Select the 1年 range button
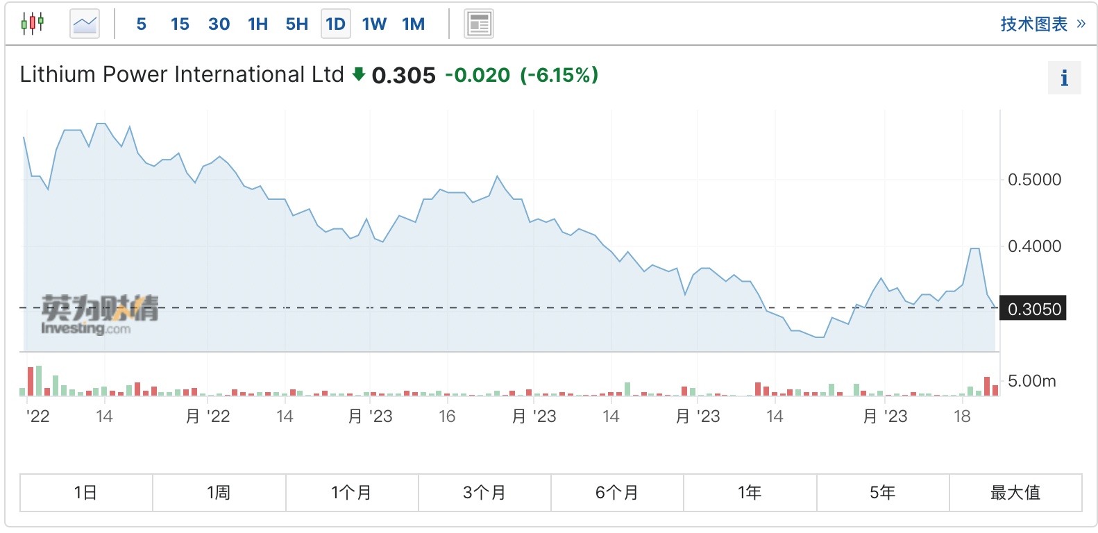 click(x=750, y=493)
